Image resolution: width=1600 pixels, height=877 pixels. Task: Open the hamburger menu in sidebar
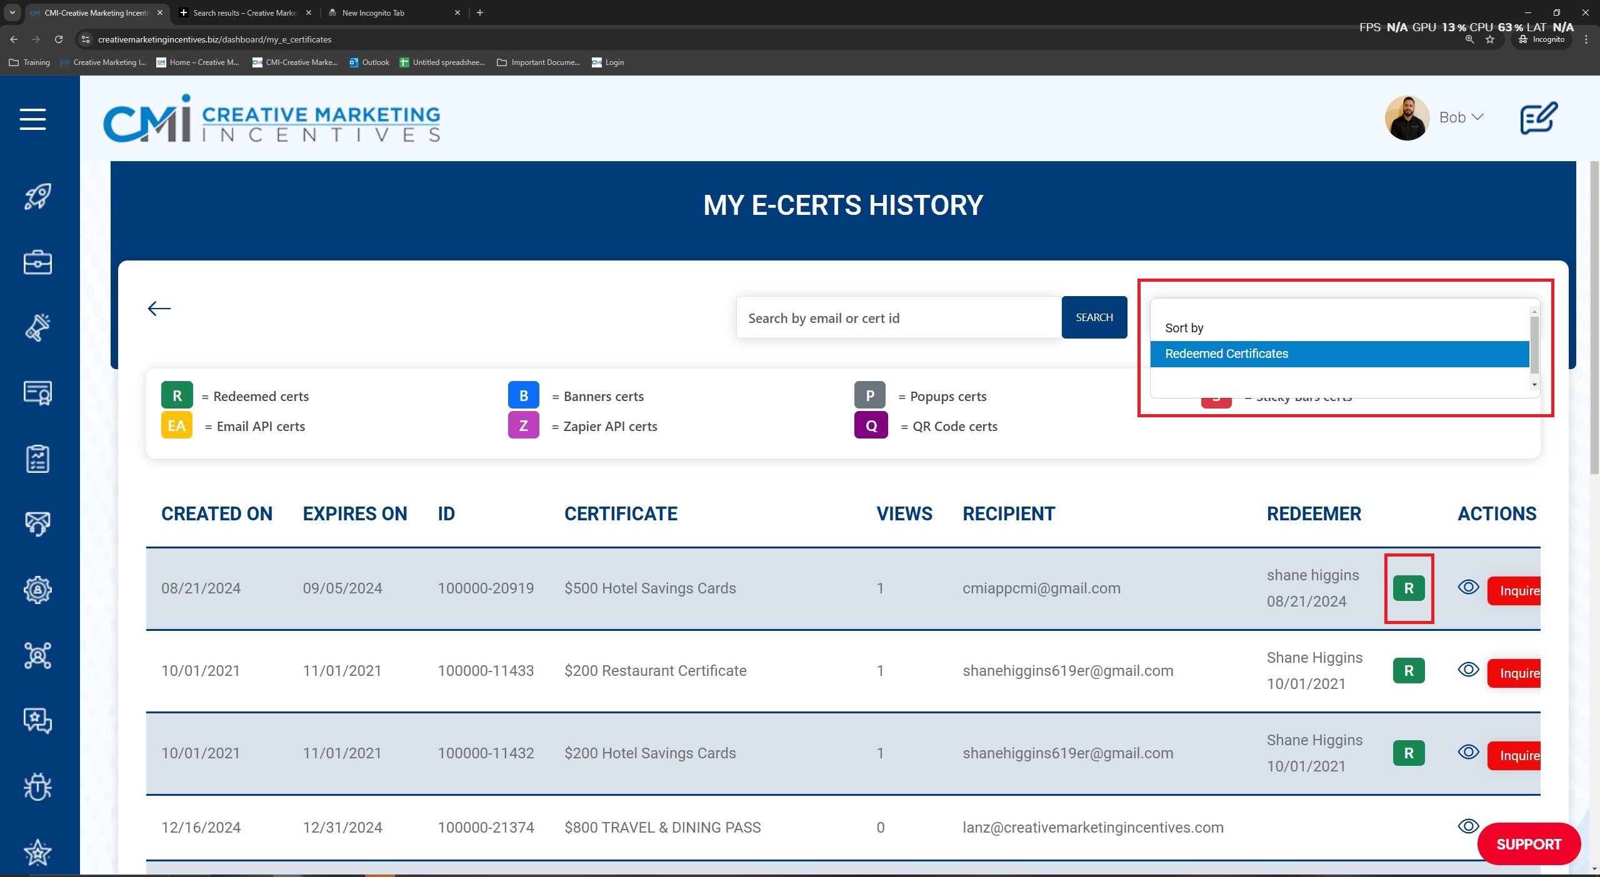click(32, 119)
